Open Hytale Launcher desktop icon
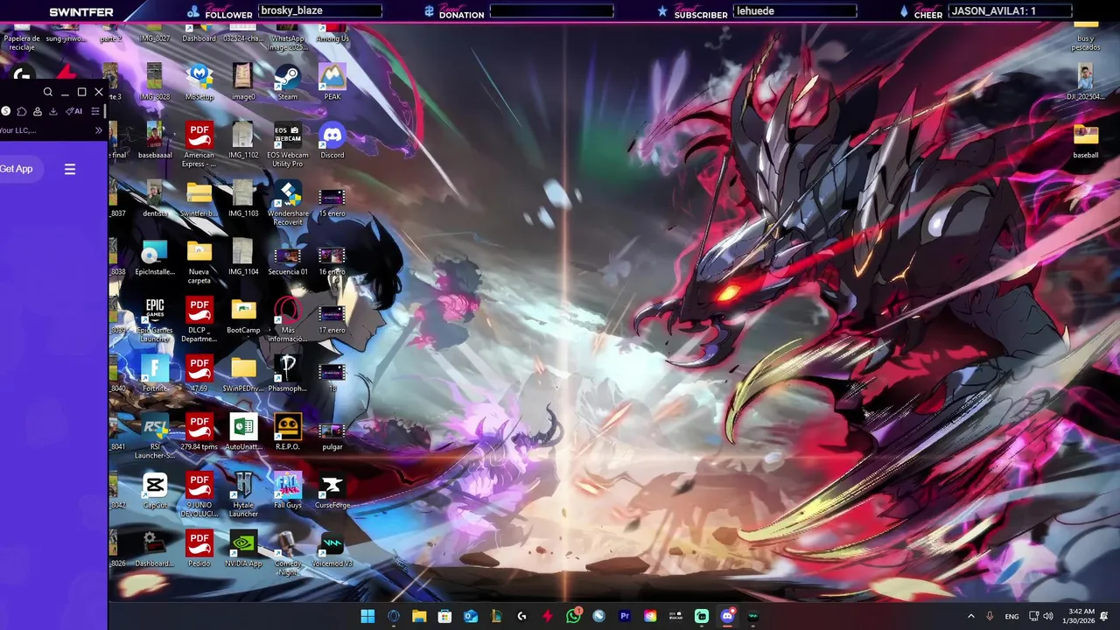Viewport: 1120px width, 630px height. (243, 494)
